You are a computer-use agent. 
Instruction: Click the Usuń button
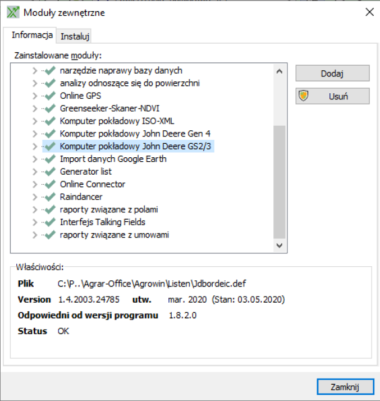pyautogui.click(x=332, y=96)
